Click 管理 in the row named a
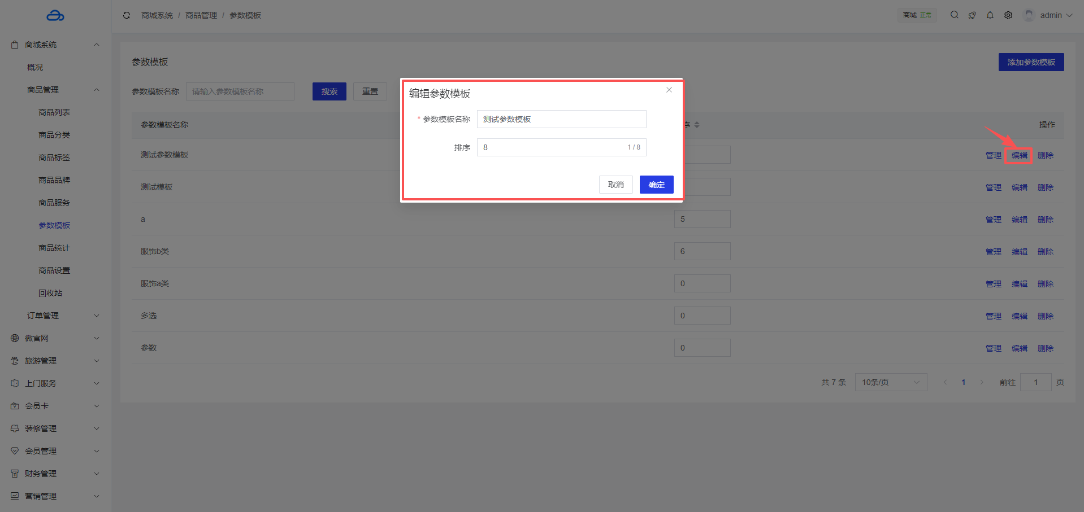The image size is (1084, 512). click(994, 220)
